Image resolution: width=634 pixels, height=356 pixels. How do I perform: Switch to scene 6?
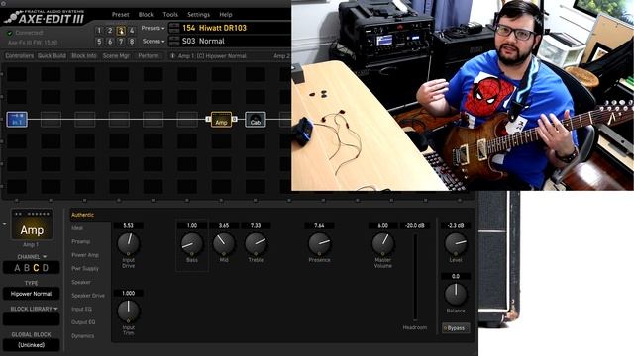click(110, 42)
